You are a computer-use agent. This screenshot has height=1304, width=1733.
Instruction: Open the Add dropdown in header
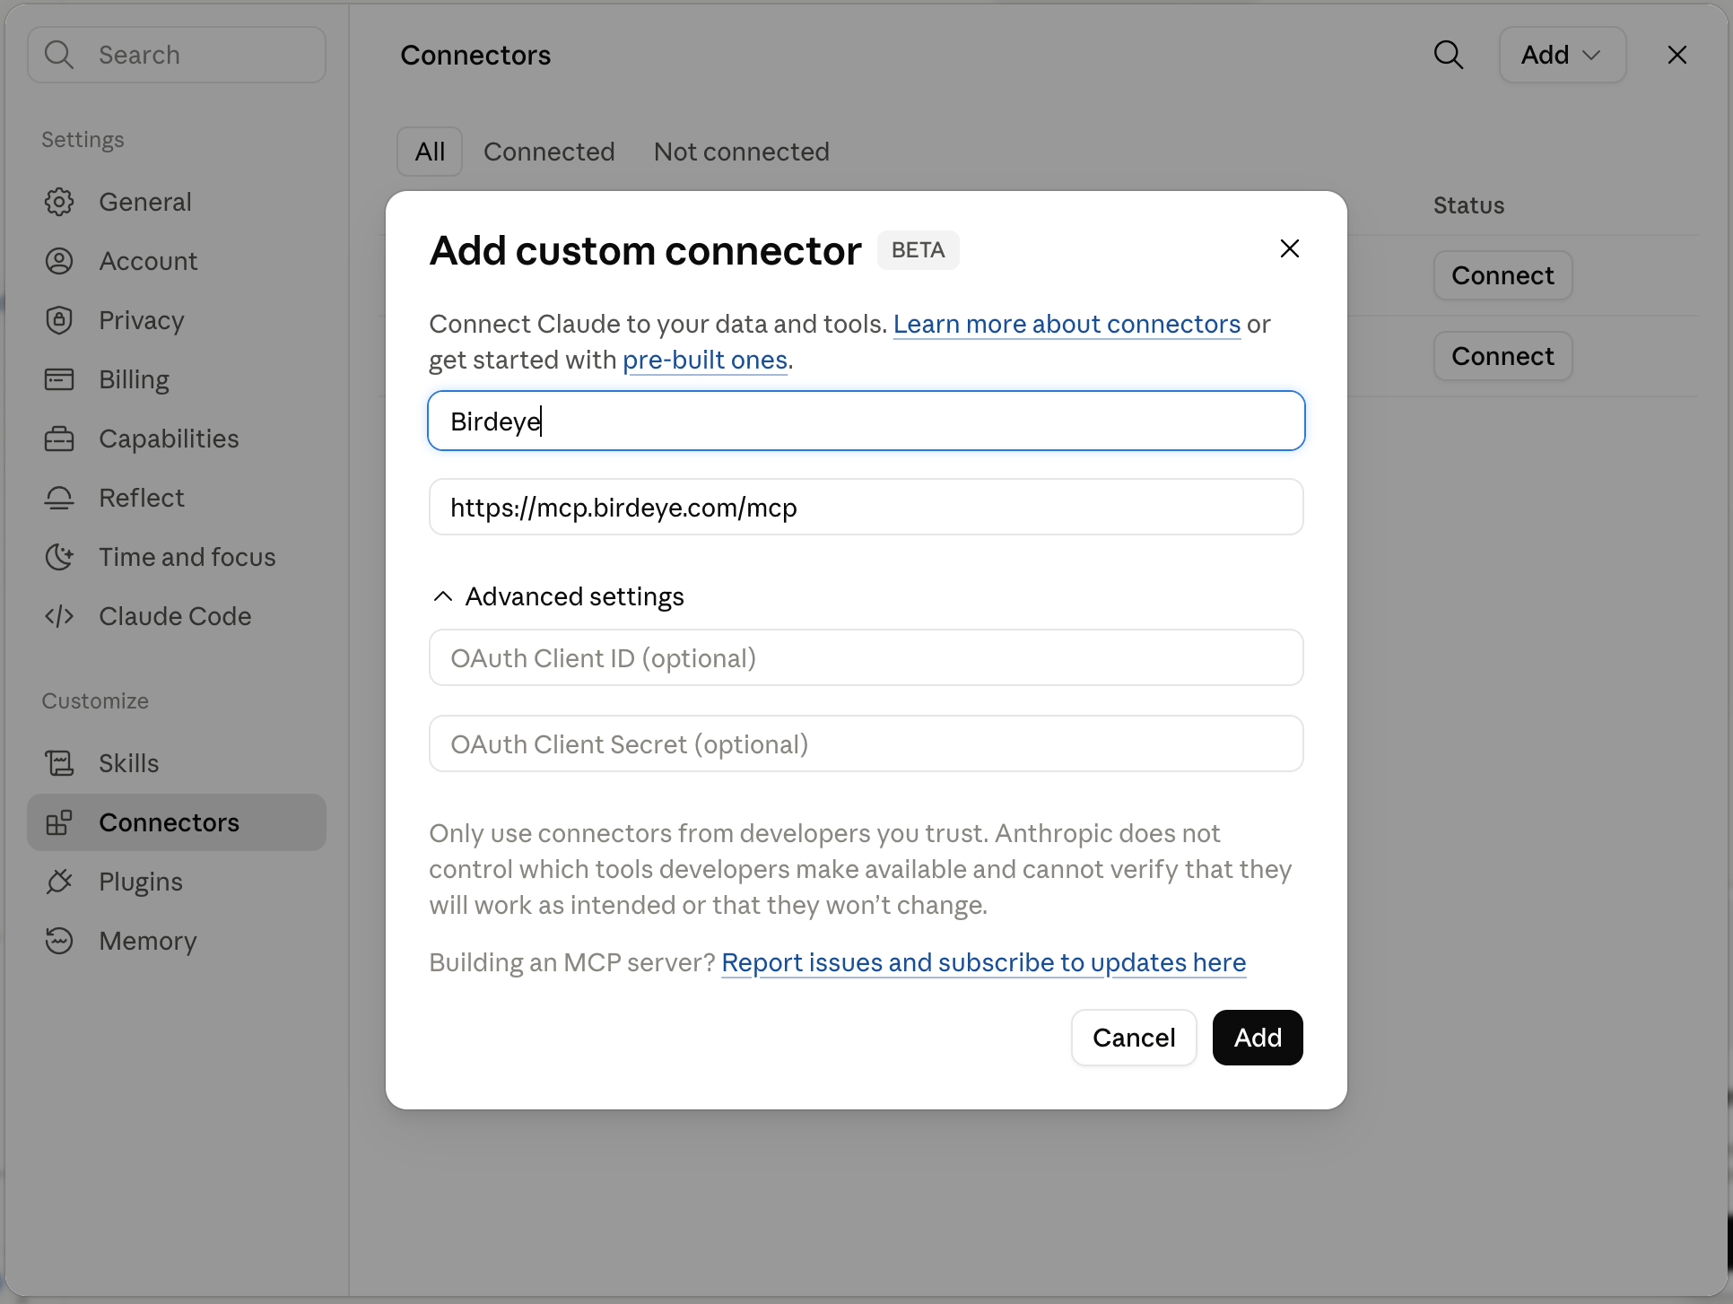tap(1563, 55)
